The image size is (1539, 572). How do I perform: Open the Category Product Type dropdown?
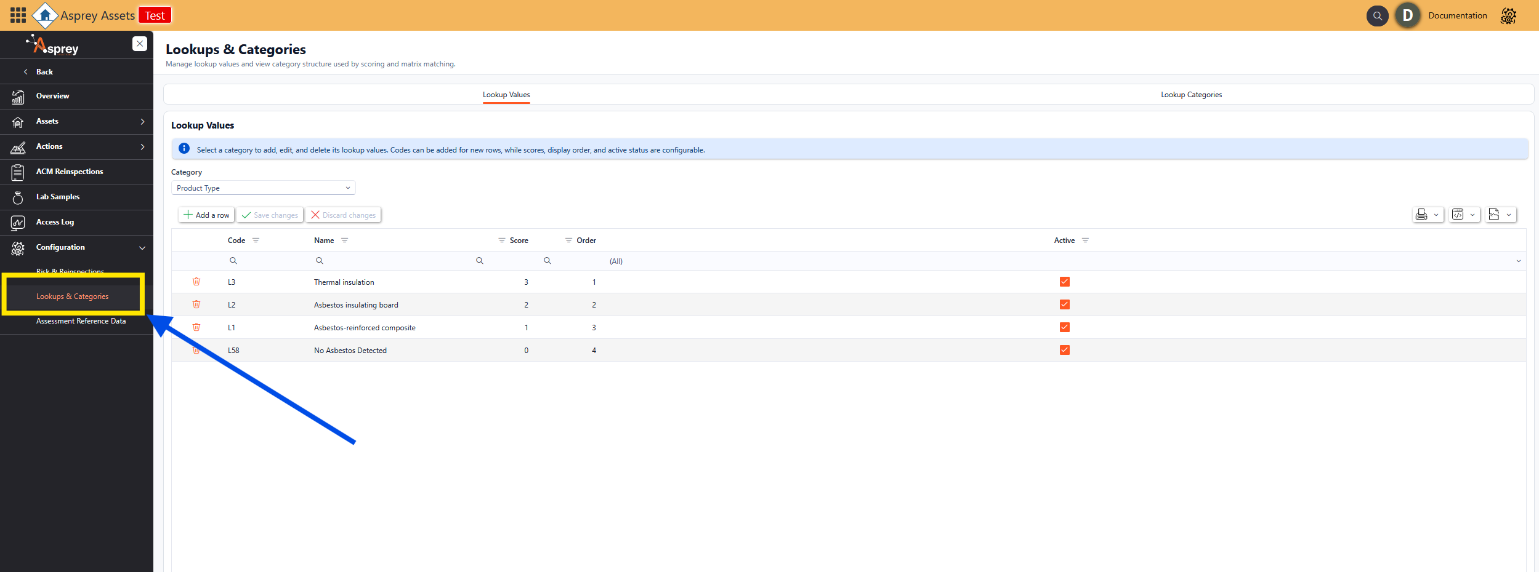(x=263, y=188)
